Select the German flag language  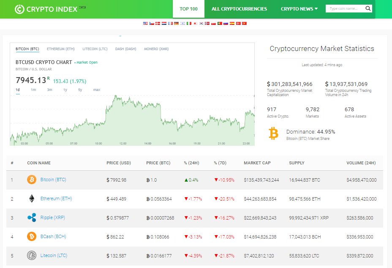point(176,24)
